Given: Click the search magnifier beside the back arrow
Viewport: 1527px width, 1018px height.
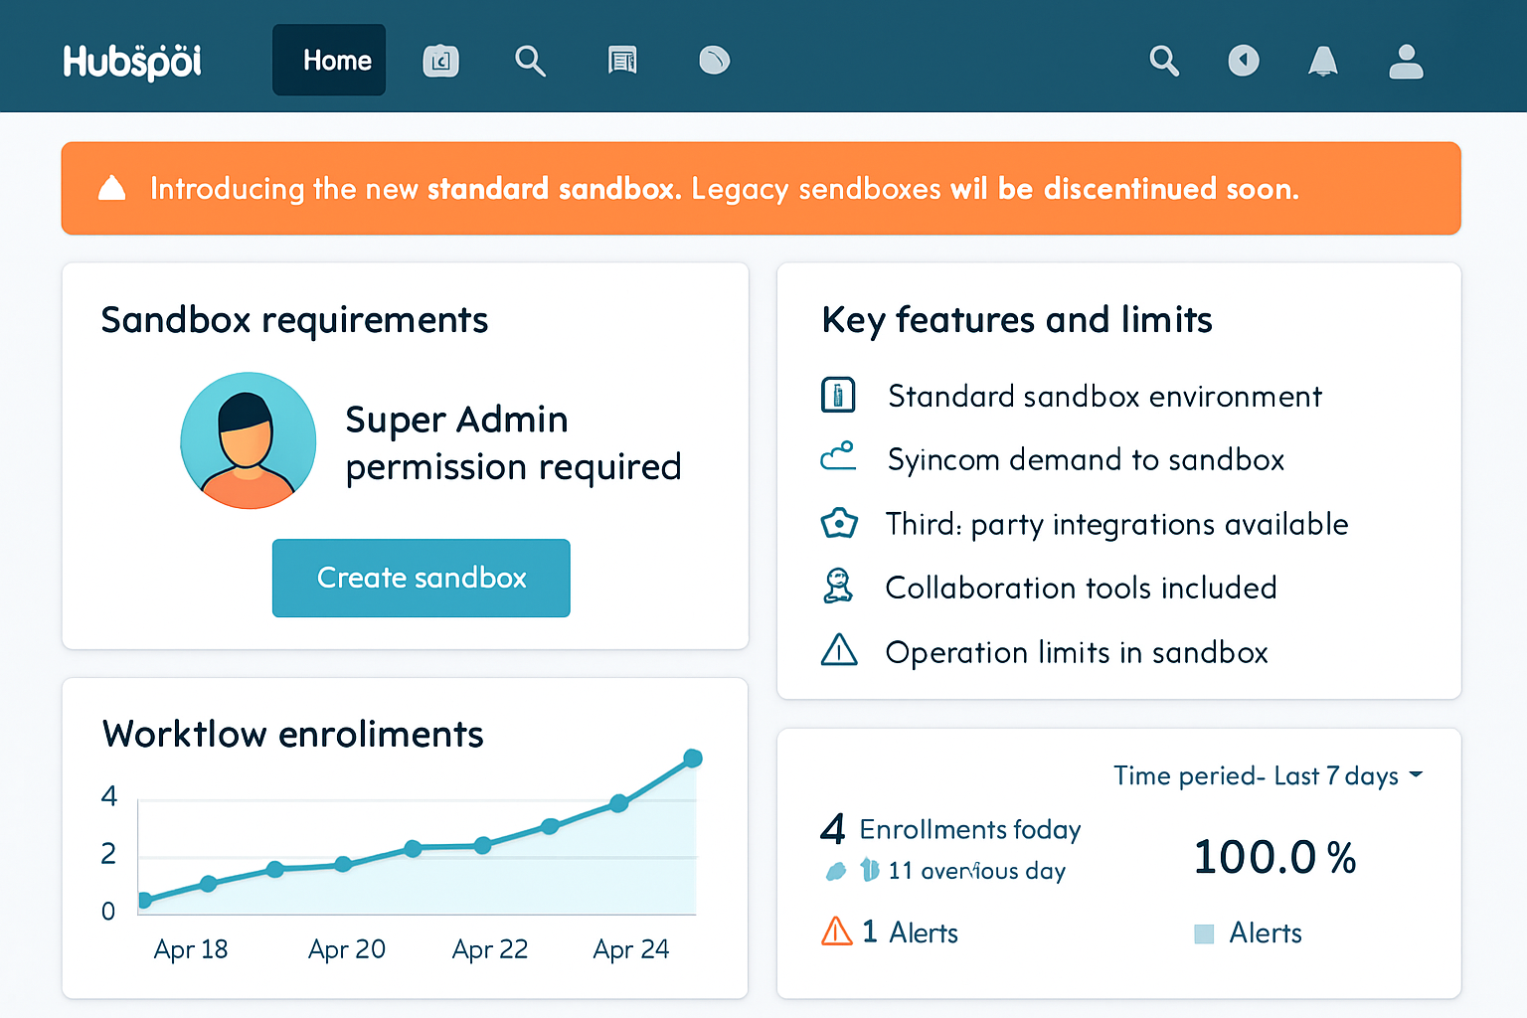Looking at the screenshot, I should [1164, 62].
